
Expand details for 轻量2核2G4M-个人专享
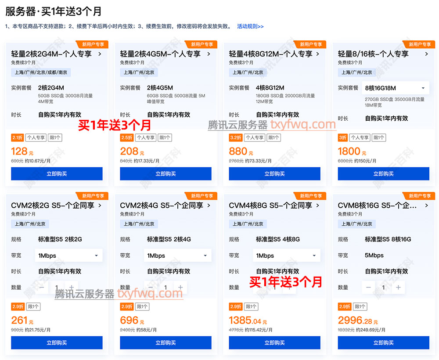100,54
